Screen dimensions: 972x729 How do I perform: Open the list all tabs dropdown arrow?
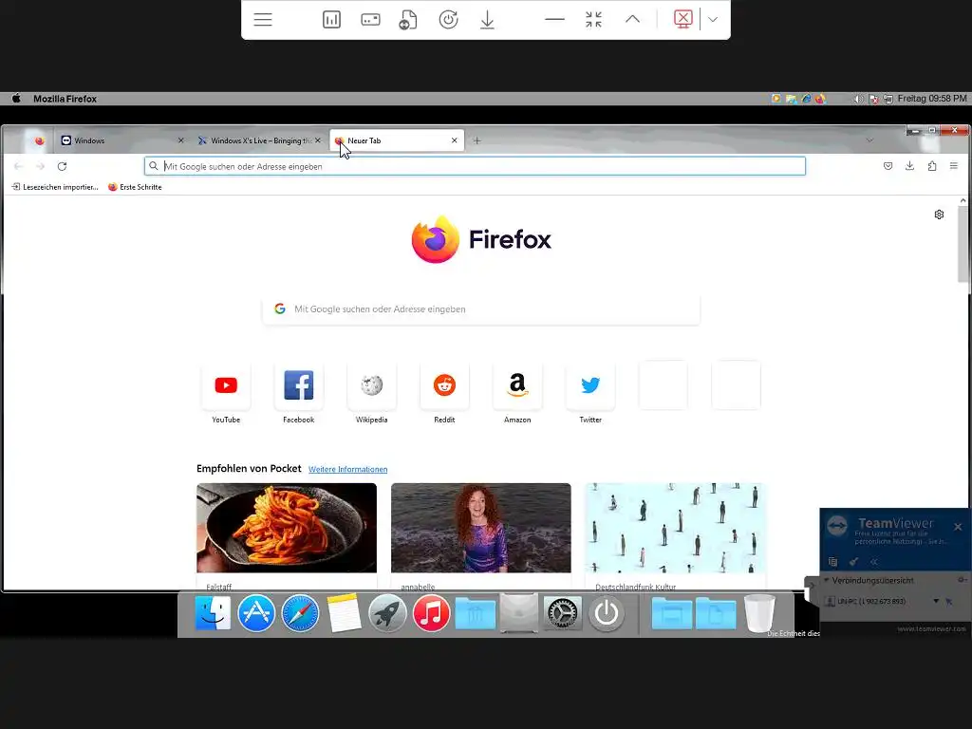pos(869,140)
